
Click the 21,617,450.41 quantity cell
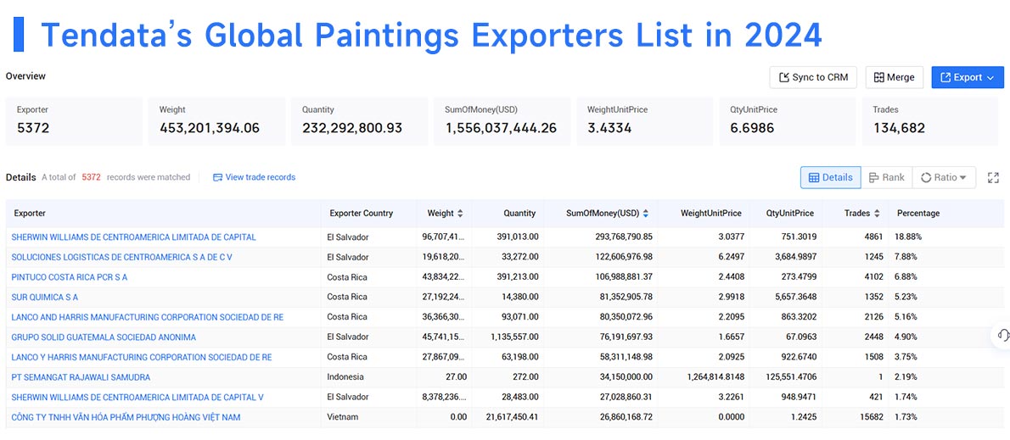click(x=509, y=417)
